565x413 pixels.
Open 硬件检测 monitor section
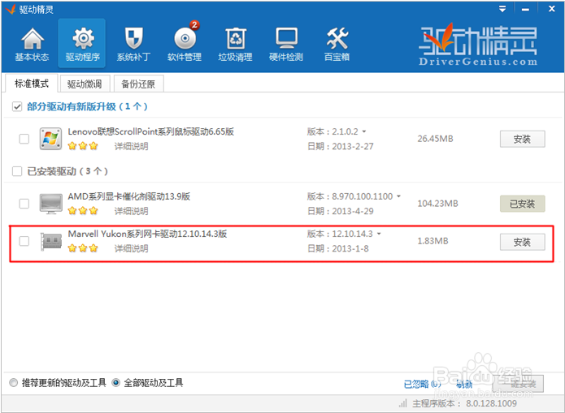(286, 45)
